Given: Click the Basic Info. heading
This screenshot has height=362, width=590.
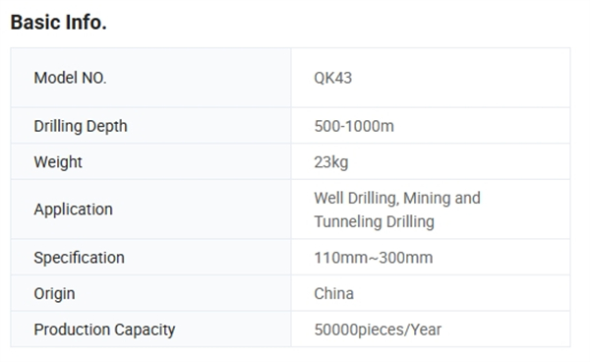Looking at the screenshot, I should pyautogui.click(x=58, y=23).
